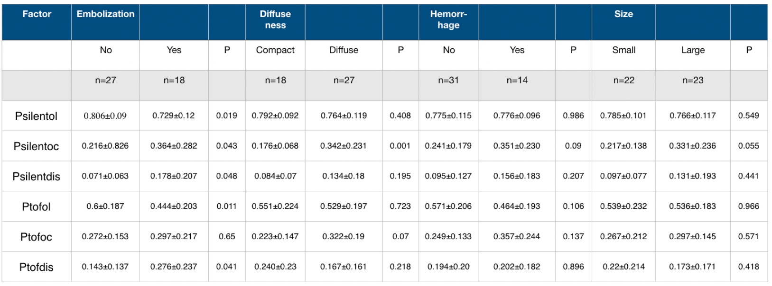Select the Diffuse ness header cell
The height and width of the screenshot is (286, 772).
(x=275, y=22)
